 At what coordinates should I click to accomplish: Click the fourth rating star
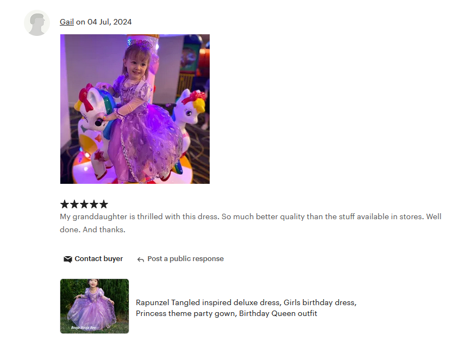click(94, 204)
